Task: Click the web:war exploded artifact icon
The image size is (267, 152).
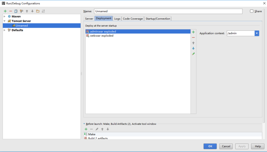Action: [x=88, y=35]
